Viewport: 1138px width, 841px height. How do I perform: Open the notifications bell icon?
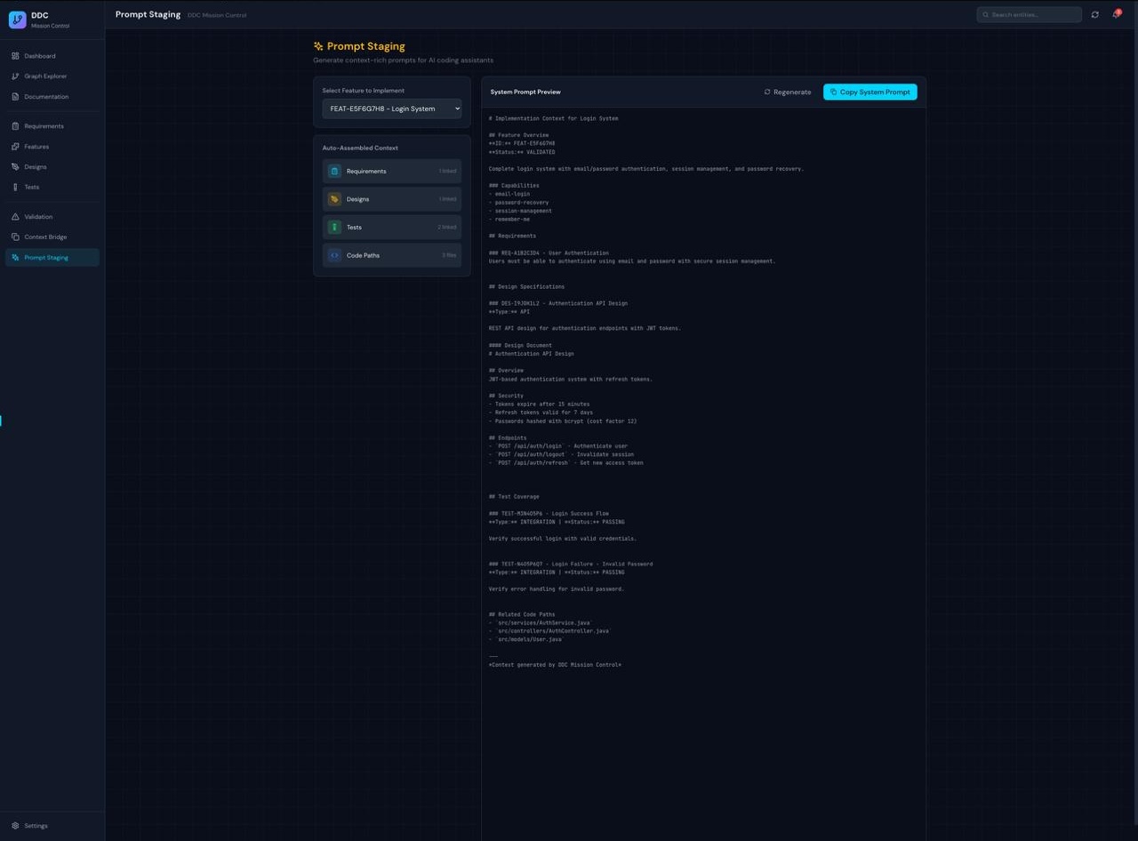[x=1116, y=14]
